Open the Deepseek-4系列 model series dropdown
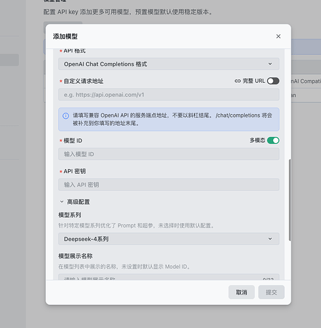The image size is (321, 328). 168,239
